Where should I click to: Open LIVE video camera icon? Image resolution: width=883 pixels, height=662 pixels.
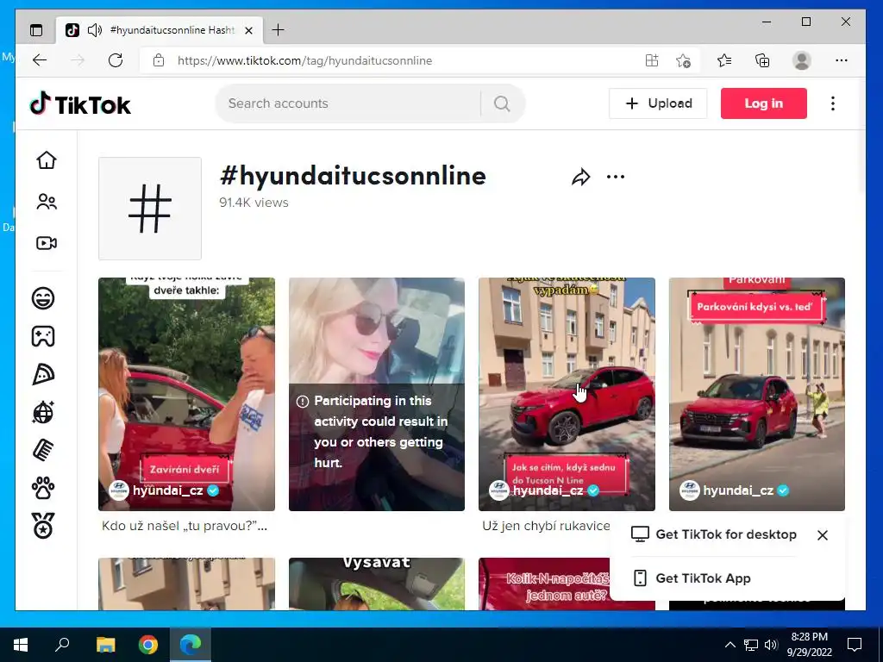click(x=47, y=243)
